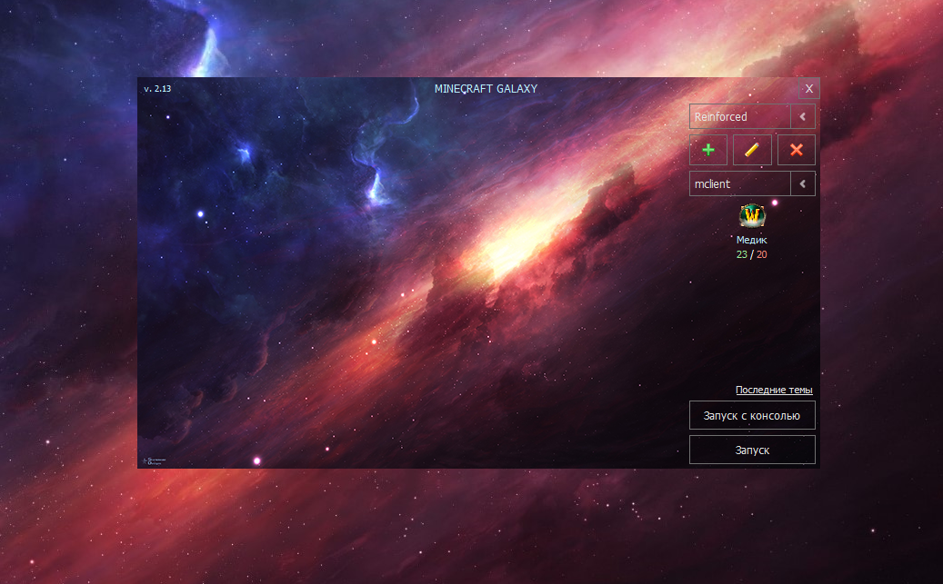Click the 23 / 20 player count
This screenshot has width=943, height=584.
pos(752,254)
